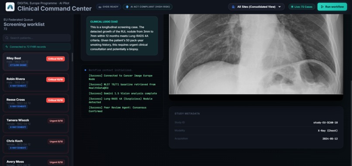Click the Connected to 72 FHIR records banner
This screenshot has height=166, width=352.
point(37,47)
